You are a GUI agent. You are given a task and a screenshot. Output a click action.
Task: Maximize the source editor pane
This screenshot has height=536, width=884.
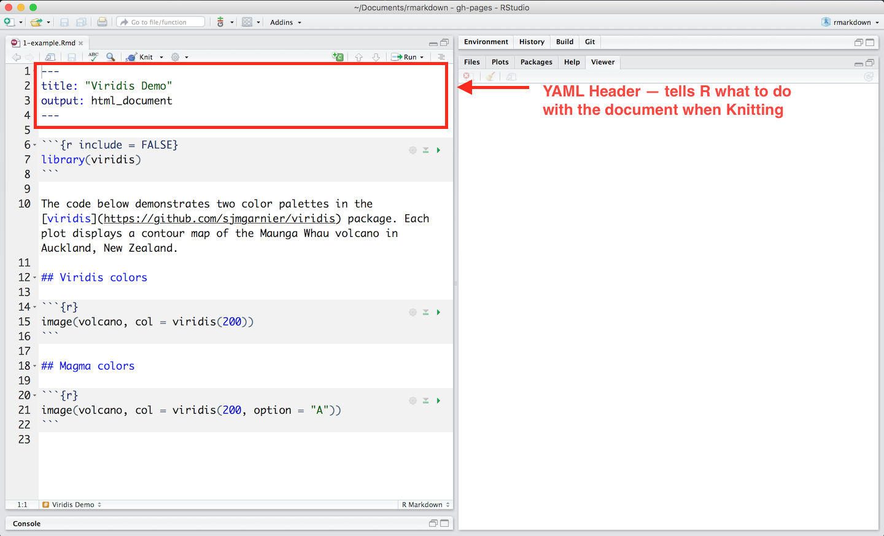pyautogui.click(x=444, y=42)
